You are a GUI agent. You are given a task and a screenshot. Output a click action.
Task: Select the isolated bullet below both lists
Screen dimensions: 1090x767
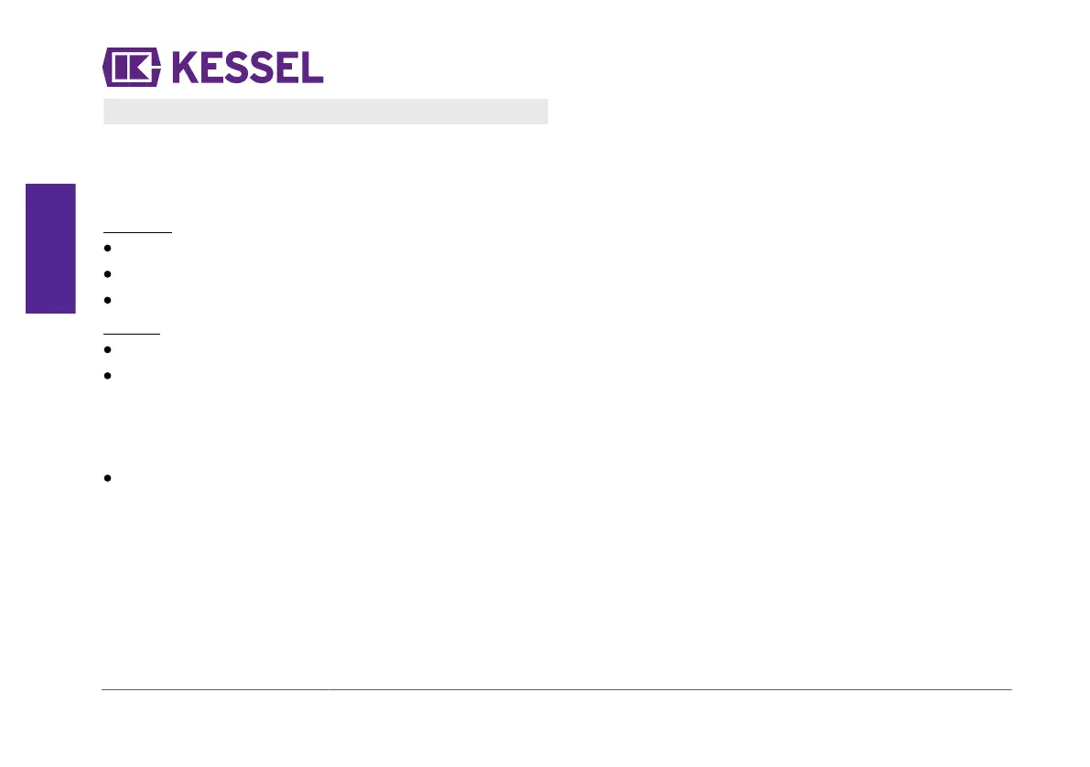[107, 477]
